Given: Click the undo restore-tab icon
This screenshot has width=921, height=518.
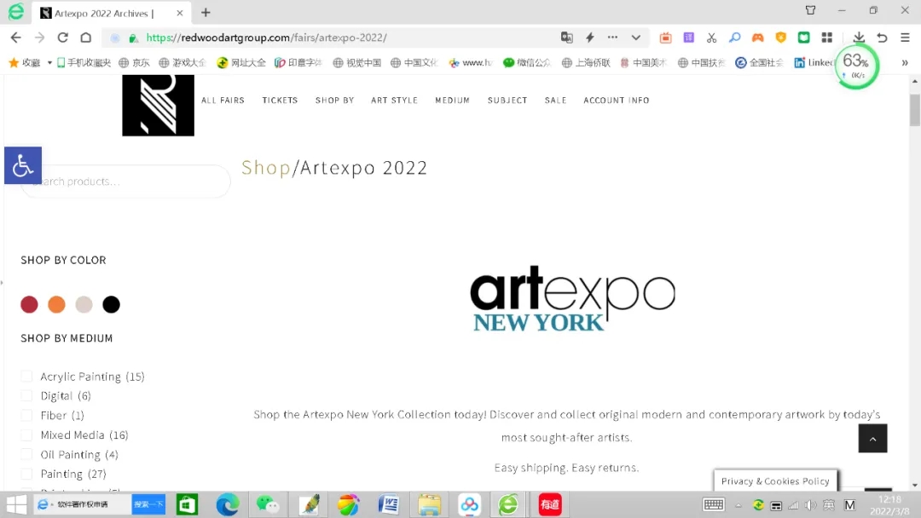Looking at the screenshot, I should [882, 37].
